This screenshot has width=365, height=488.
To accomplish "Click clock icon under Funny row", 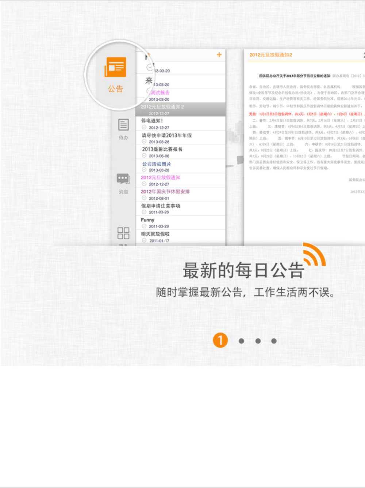I will pos(144,226).
